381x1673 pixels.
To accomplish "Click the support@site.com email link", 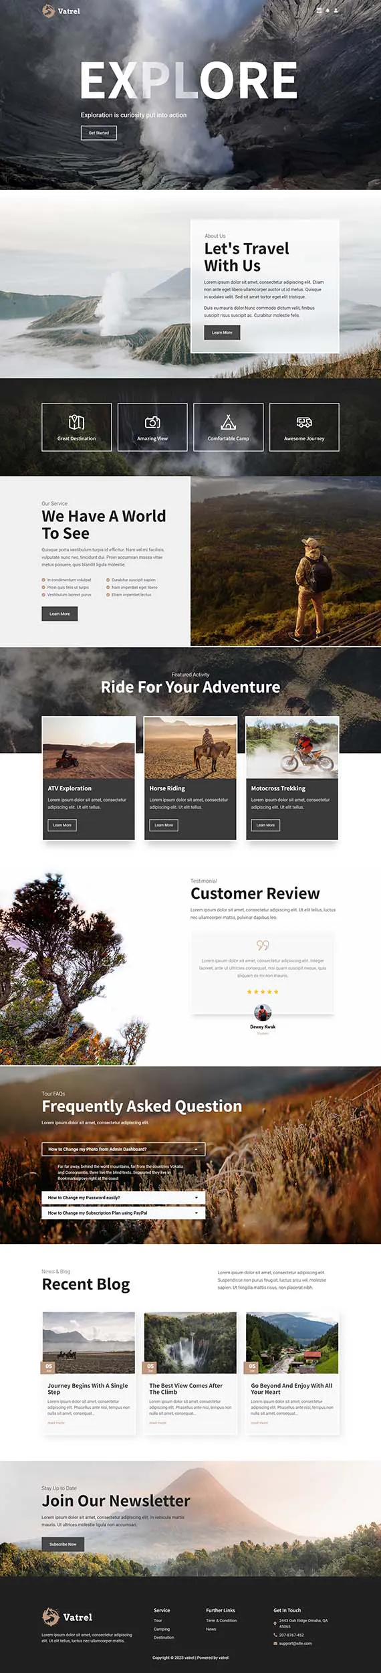I will coord(295,1643).
